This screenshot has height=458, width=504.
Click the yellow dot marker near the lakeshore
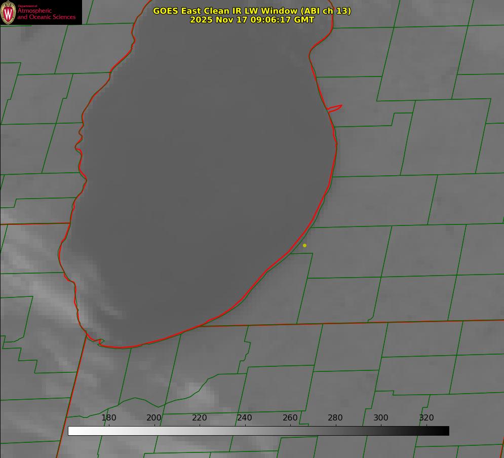point(304,245)
